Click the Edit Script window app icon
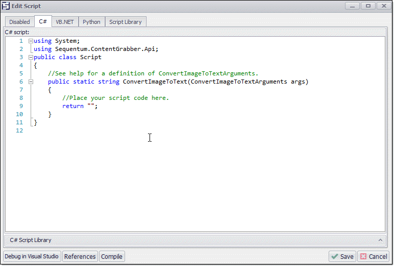This screenshot has height=267, width=395. (6, 6)
